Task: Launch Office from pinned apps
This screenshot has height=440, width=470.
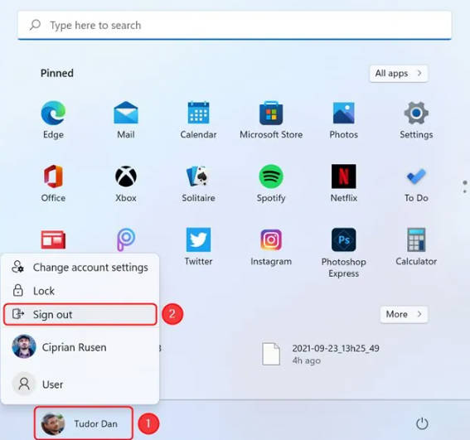Action: [x=53, y=183]
